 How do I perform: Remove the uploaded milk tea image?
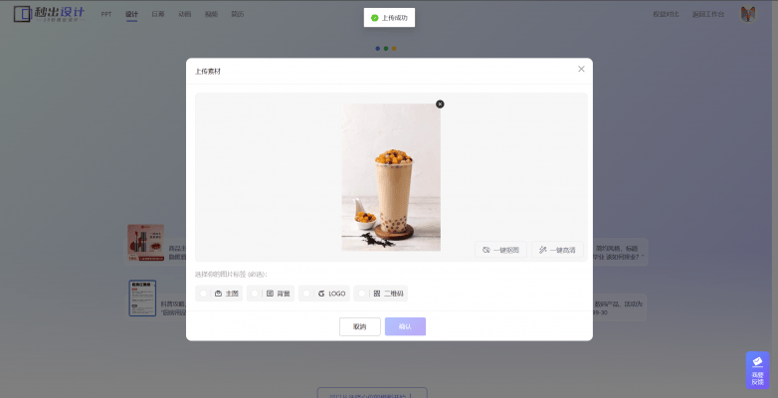pyautogui.click(x=440, y=103)
